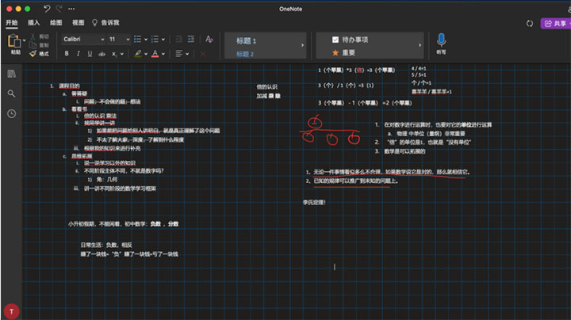Image resolution: width=571 pixels, height=320 pixels.
Task: Toggle underline formatting with U button
Action: pos(90,54)
